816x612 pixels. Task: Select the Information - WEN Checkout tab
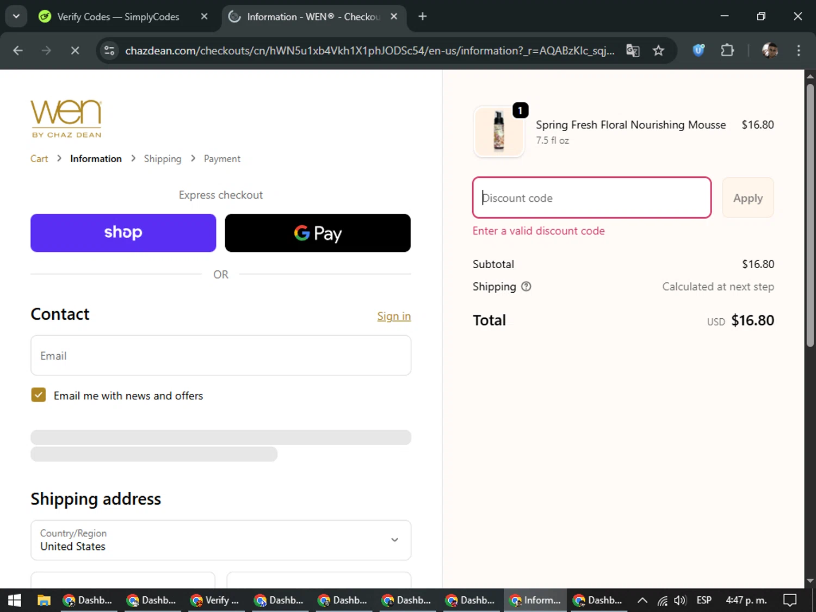pyautogui.click(x=313, y=17)
